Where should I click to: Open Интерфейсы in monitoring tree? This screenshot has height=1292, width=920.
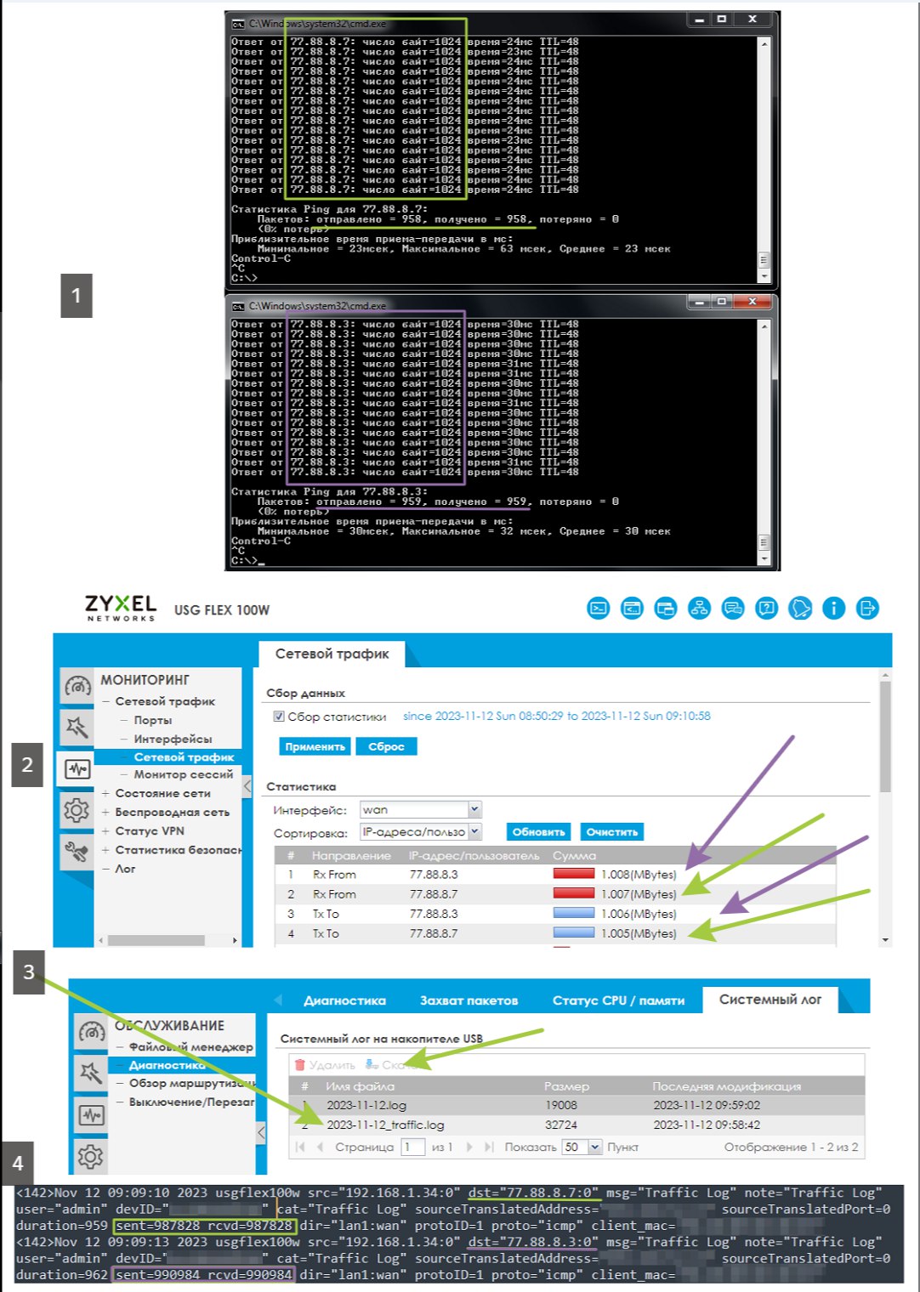coord(173,739)
